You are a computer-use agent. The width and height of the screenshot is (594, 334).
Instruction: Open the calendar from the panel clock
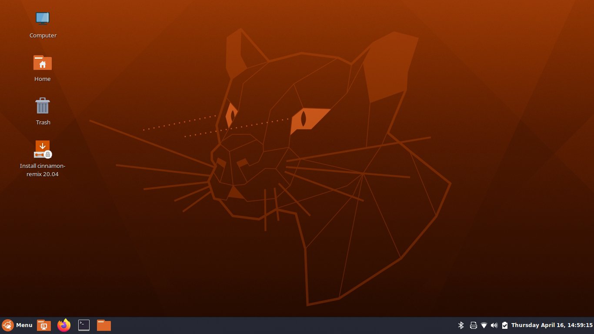click(x=552, y=325)
